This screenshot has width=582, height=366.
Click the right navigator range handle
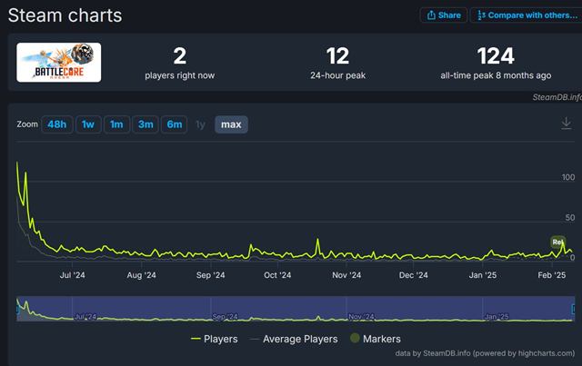[577, 309]
